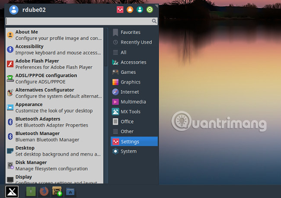The image size is (281, 198).
Task: Open Bluetooth Manager from the list
Action: [48, 137]
